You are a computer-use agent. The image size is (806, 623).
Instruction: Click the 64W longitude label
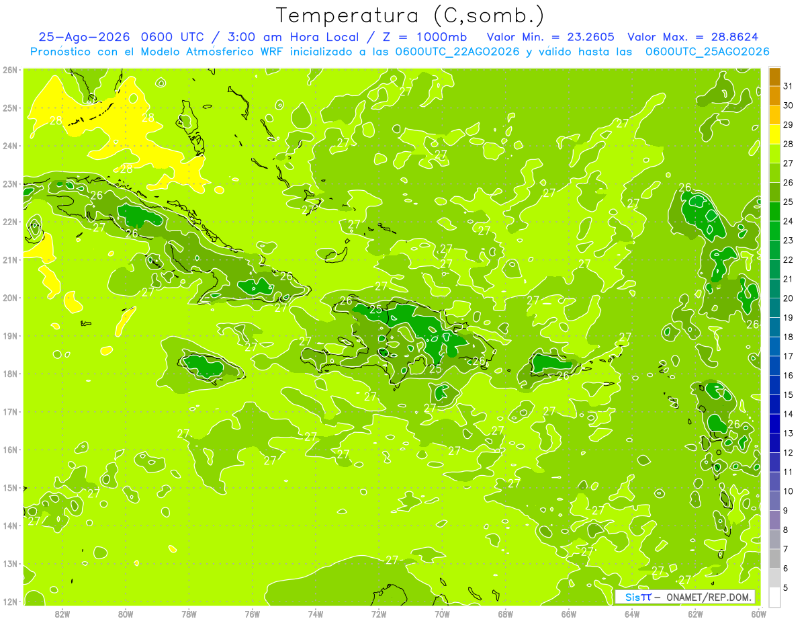point(632,614)
